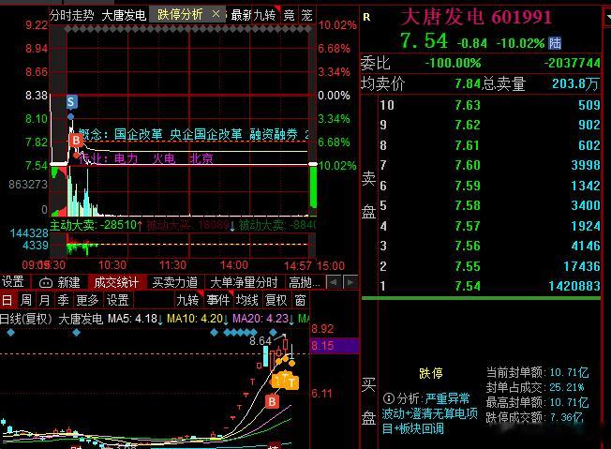
Task: Click the info icon before 分析:严重异常
Action: (389, 398)
